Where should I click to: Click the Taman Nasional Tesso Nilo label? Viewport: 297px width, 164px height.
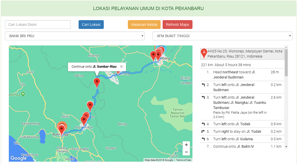click(178, 113)
